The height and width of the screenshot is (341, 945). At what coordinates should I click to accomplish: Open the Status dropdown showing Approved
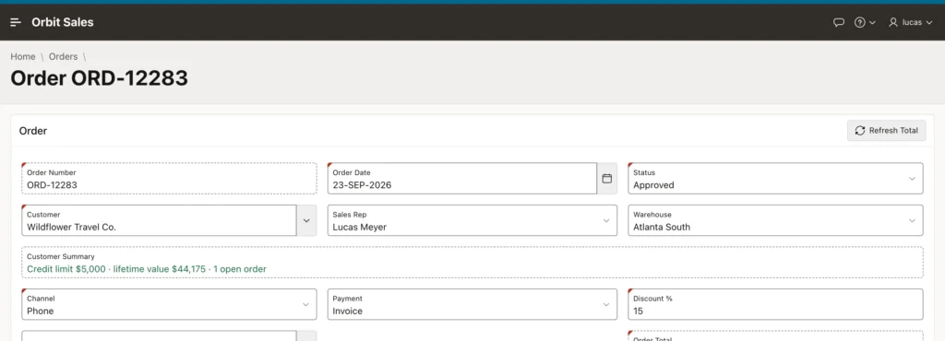[x=775, y=179]
